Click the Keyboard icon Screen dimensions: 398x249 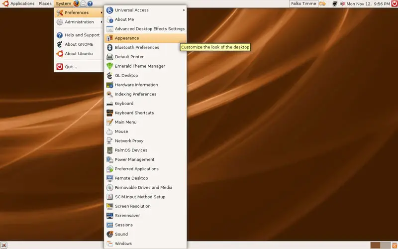point(109,104)
